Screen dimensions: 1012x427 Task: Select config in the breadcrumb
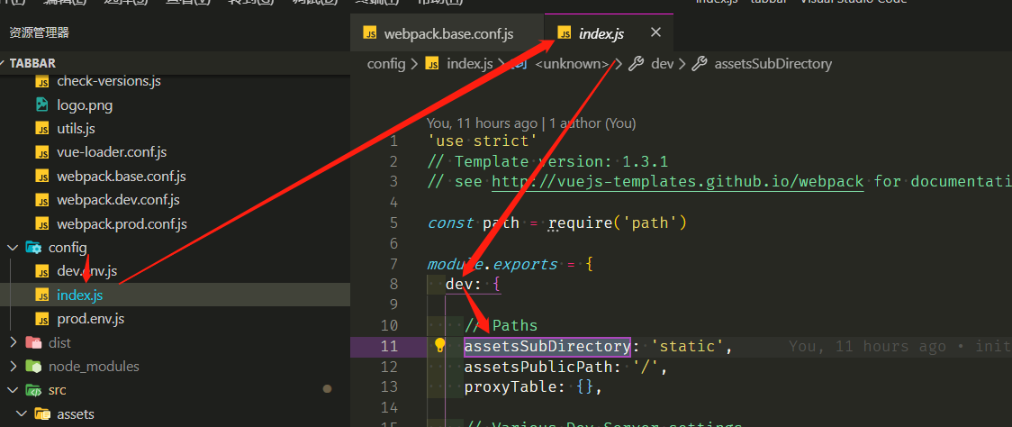[386, 64]
